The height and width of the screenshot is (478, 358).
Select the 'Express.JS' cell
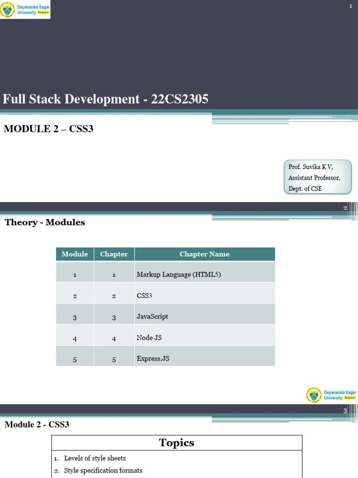point(205,356)
